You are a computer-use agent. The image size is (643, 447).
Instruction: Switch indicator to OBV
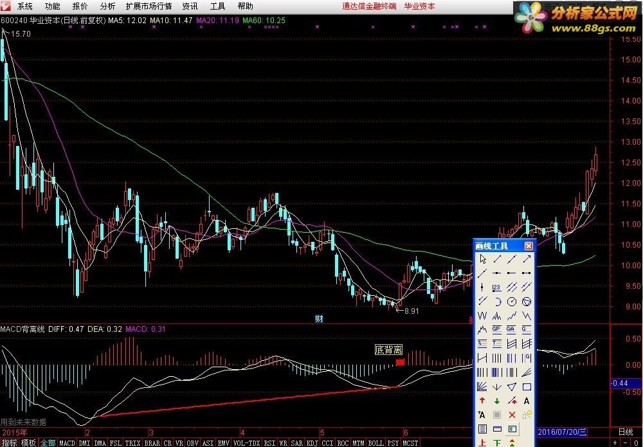click(193, 443)
